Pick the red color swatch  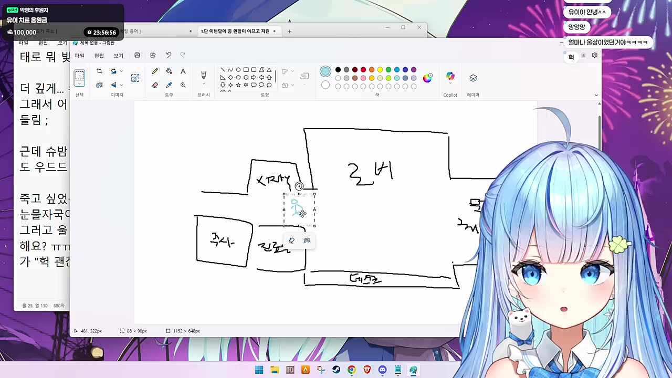(363, 70)
